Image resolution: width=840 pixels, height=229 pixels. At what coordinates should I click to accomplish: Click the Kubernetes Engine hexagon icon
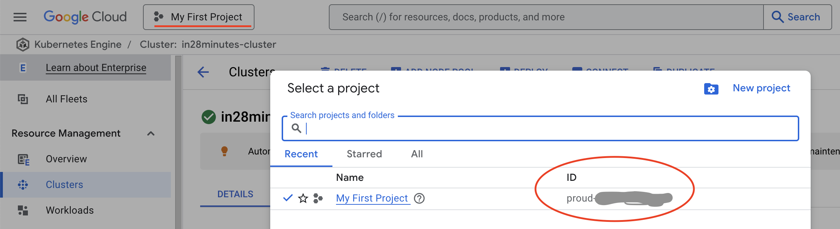click(x=23, y=45)
